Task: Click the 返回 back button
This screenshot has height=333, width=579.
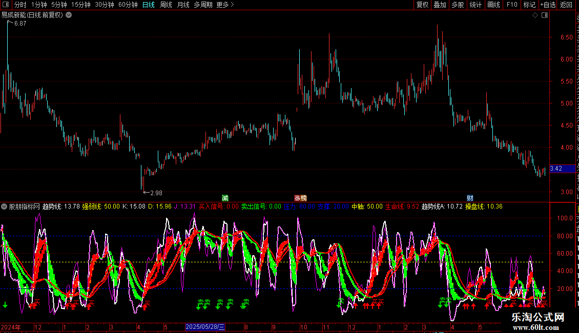Action: tap(566, 5)
